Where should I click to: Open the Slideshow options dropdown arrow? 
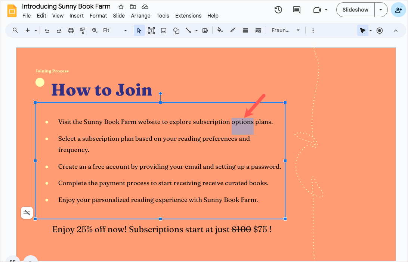point(381,10)
